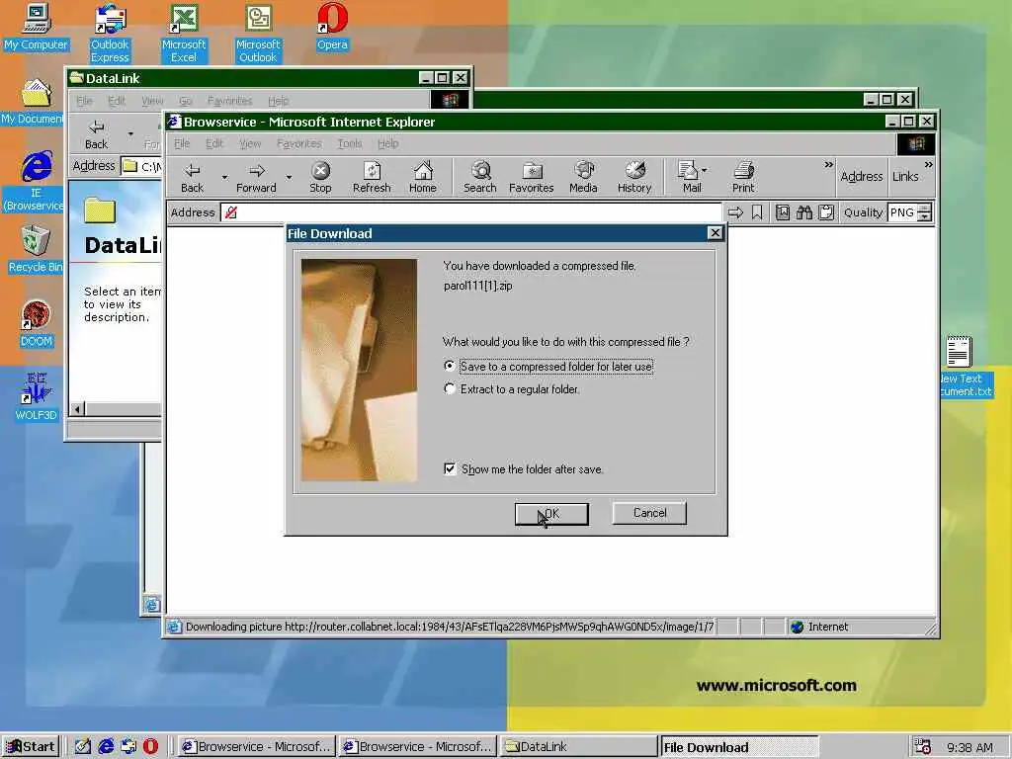Viewport: 1012px width, 759px height.
Task: Open the Favorites menu in Internet Explorer
Action: [x=298, y=143]
